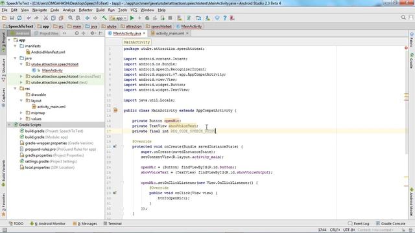Toggle the Favorites side tab
415x233 pixels.
coord(3,205)
